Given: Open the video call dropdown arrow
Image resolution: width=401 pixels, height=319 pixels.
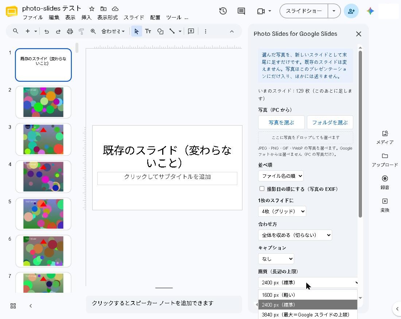Looking at the screenshot, I should click(x=269, y=11).
